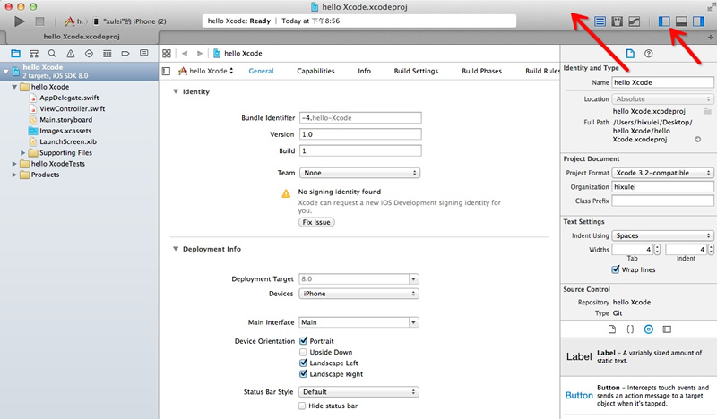Open the Team dropdown

(360, 173)
